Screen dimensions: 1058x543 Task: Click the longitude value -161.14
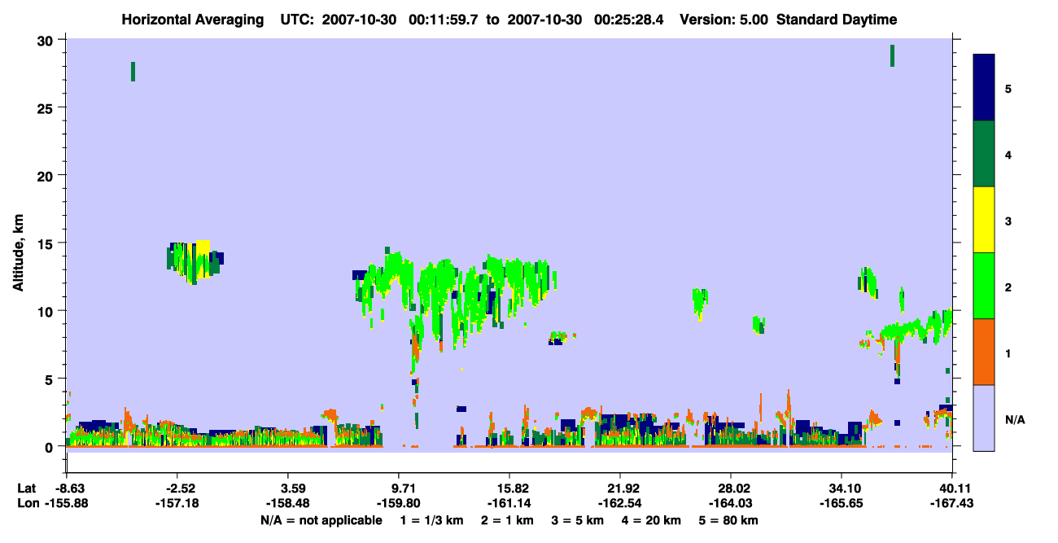(x=509, y=504)
